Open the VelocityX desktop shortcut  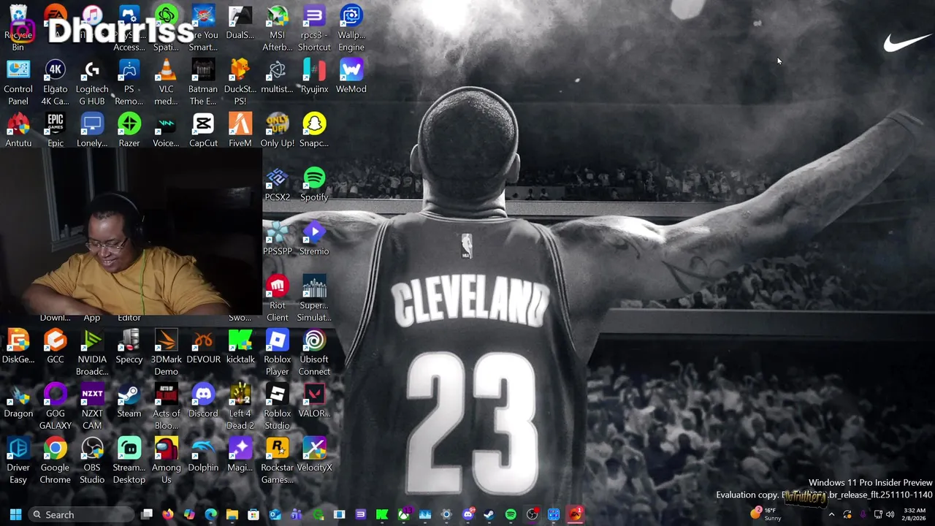pos(314,454)
